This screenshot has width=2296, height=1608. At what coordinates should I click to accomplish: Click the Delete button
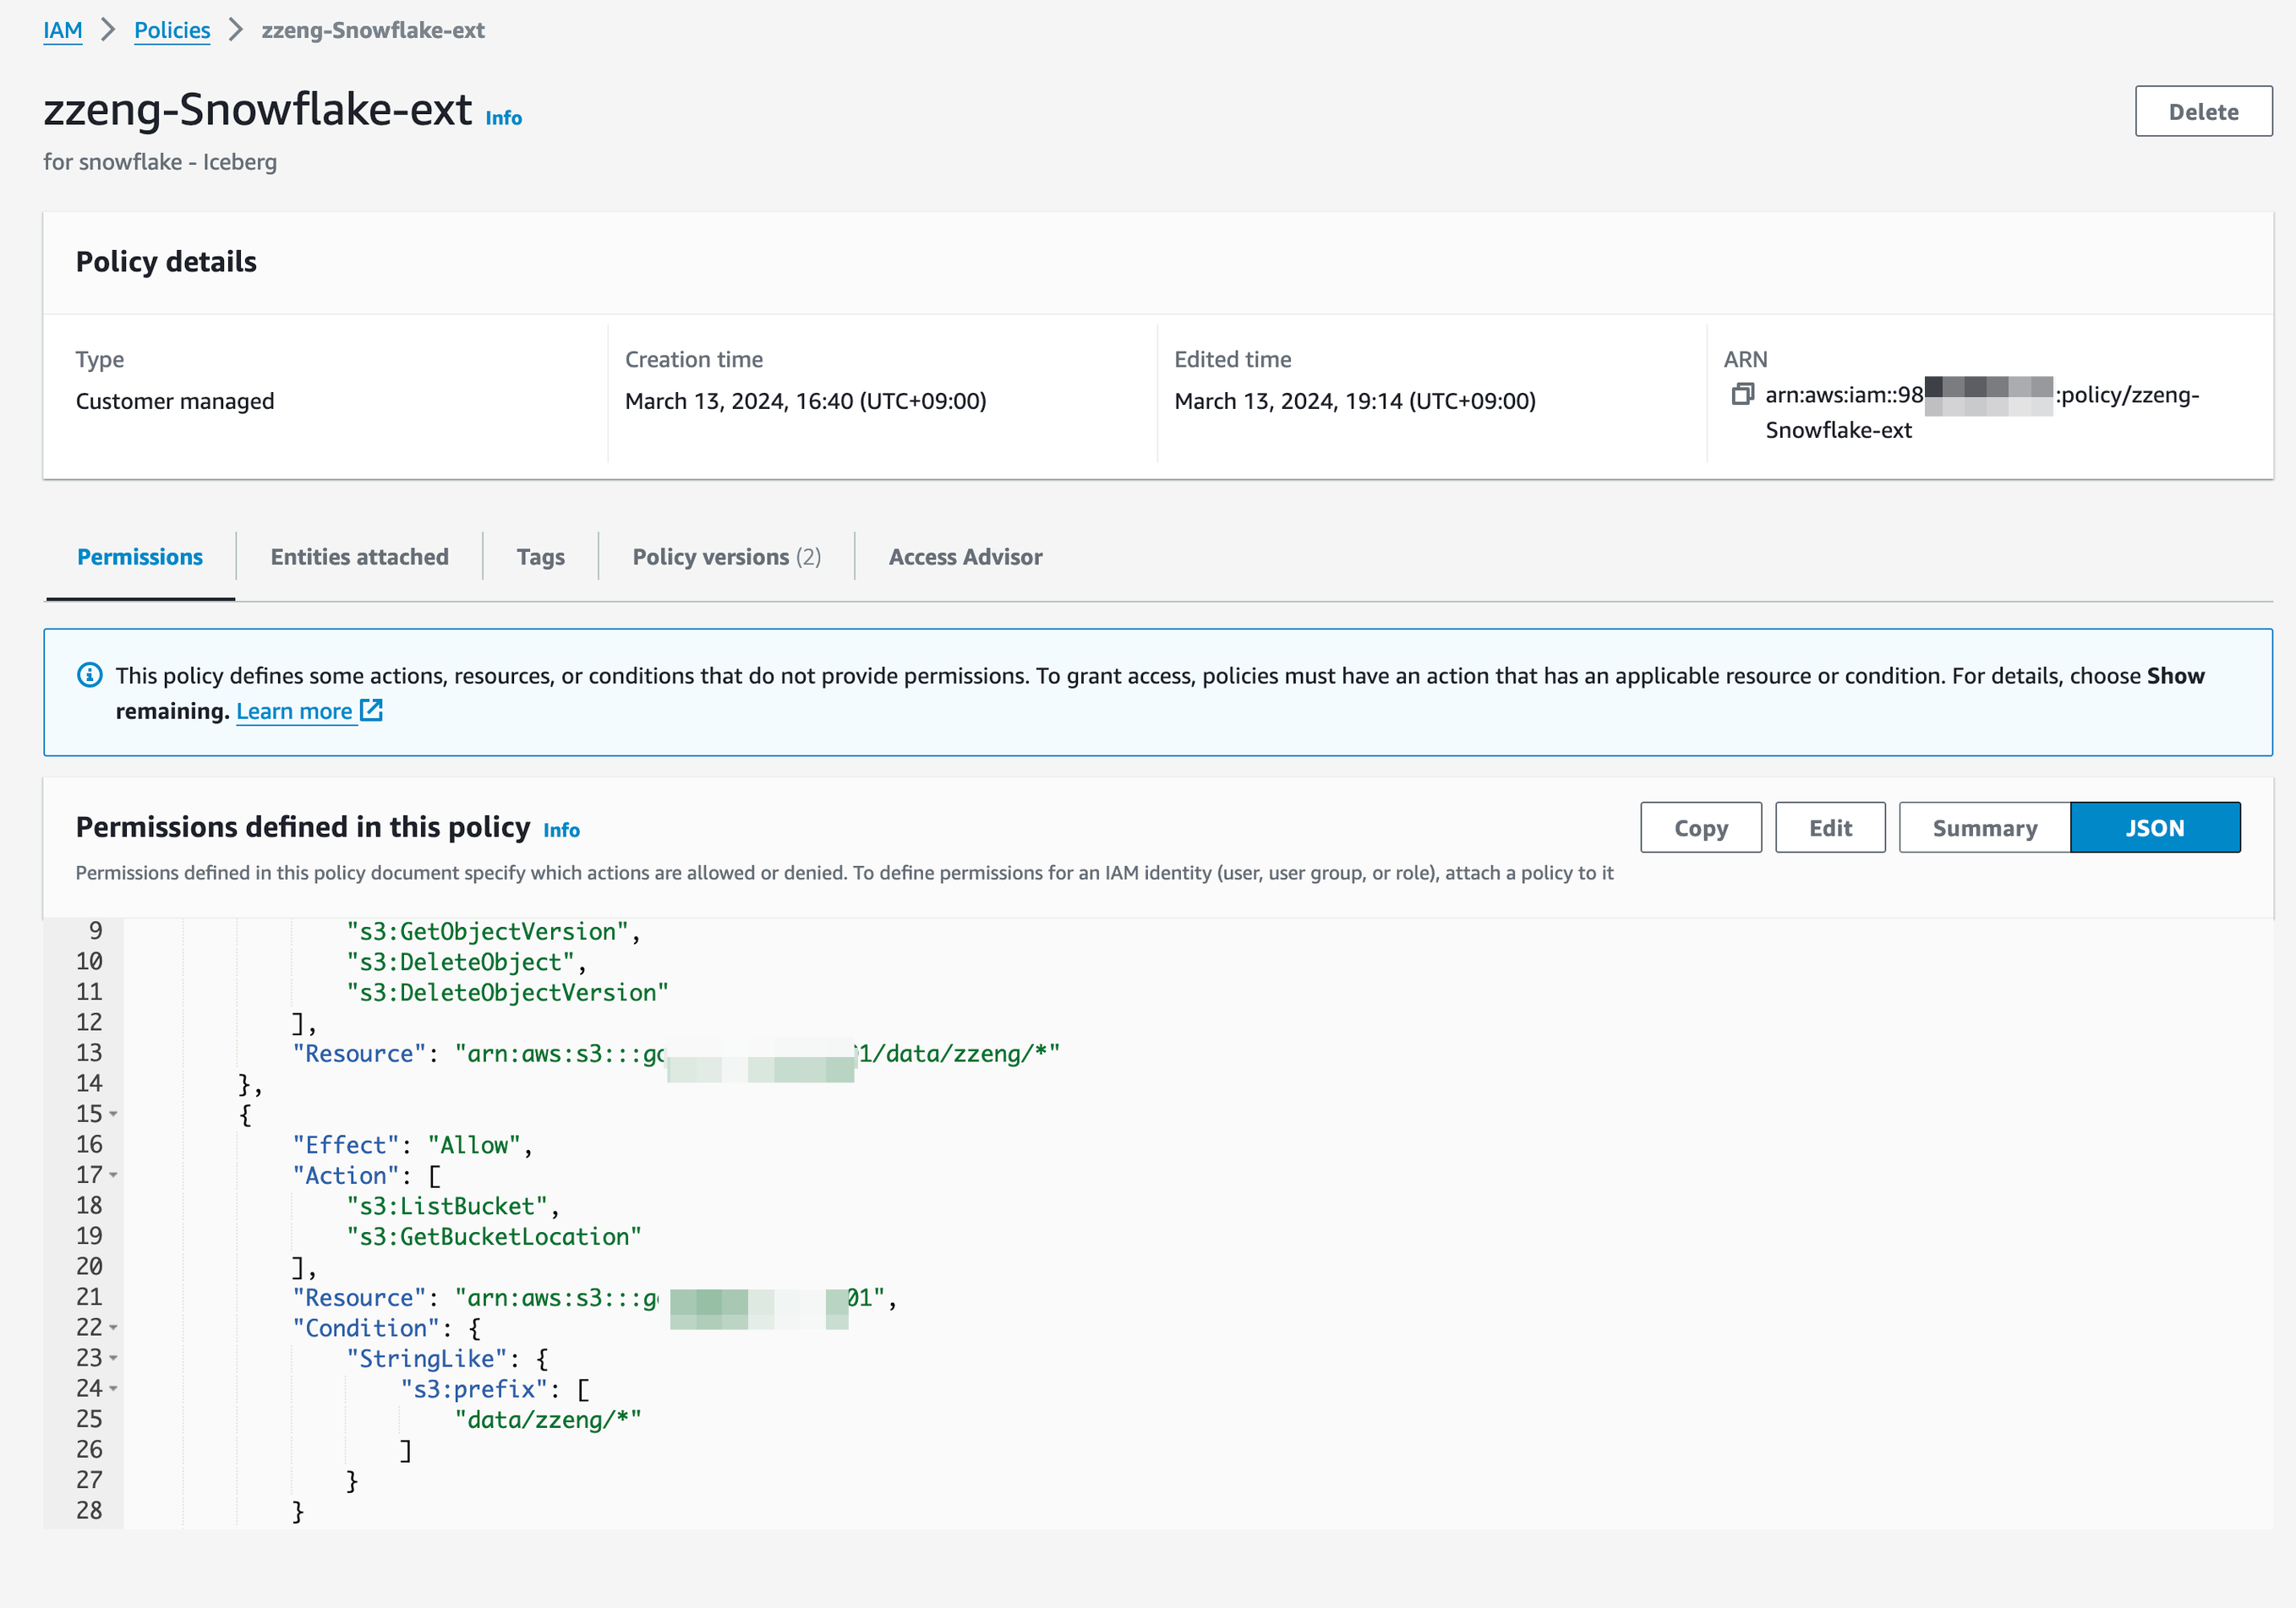(x=2203, y=111)
